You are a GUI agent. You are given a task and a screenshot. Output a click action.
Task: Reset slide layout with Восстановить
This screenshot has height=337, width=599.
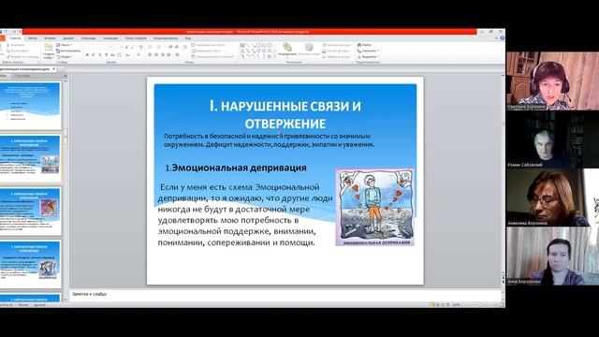coord(68,51)
